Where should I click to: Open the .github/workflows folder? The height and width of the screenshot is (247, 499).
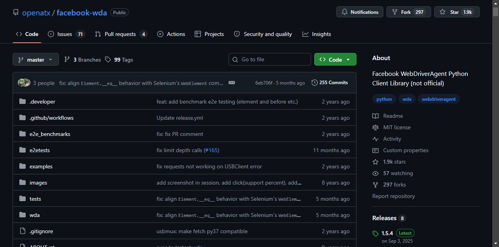click(x=51, y=118)
